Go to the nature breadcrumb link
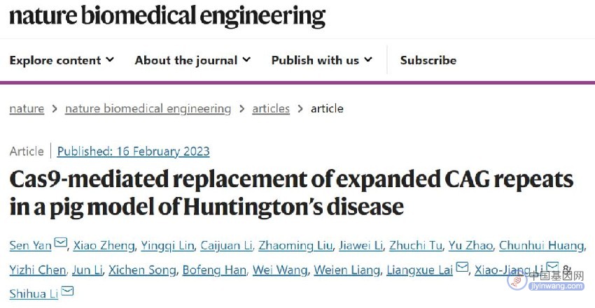 [x=27, y=108]
